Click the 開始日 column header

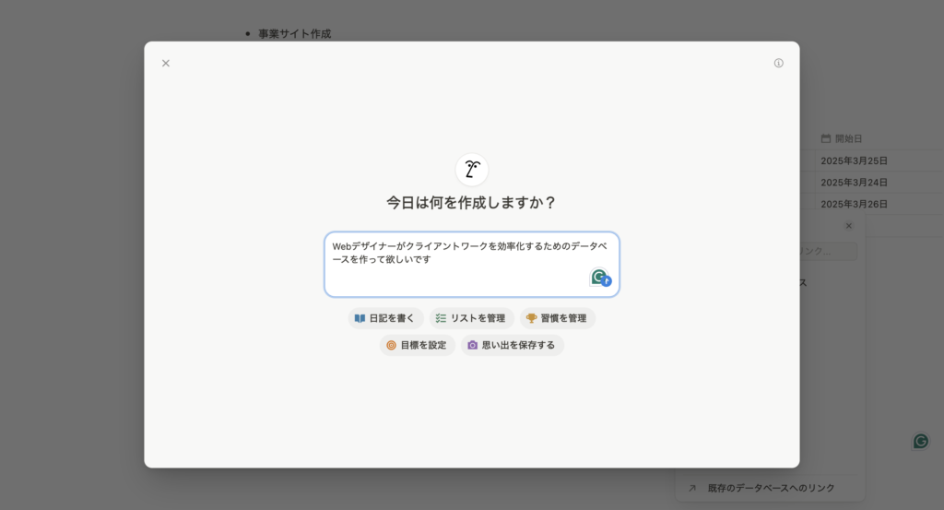(848, 138)
